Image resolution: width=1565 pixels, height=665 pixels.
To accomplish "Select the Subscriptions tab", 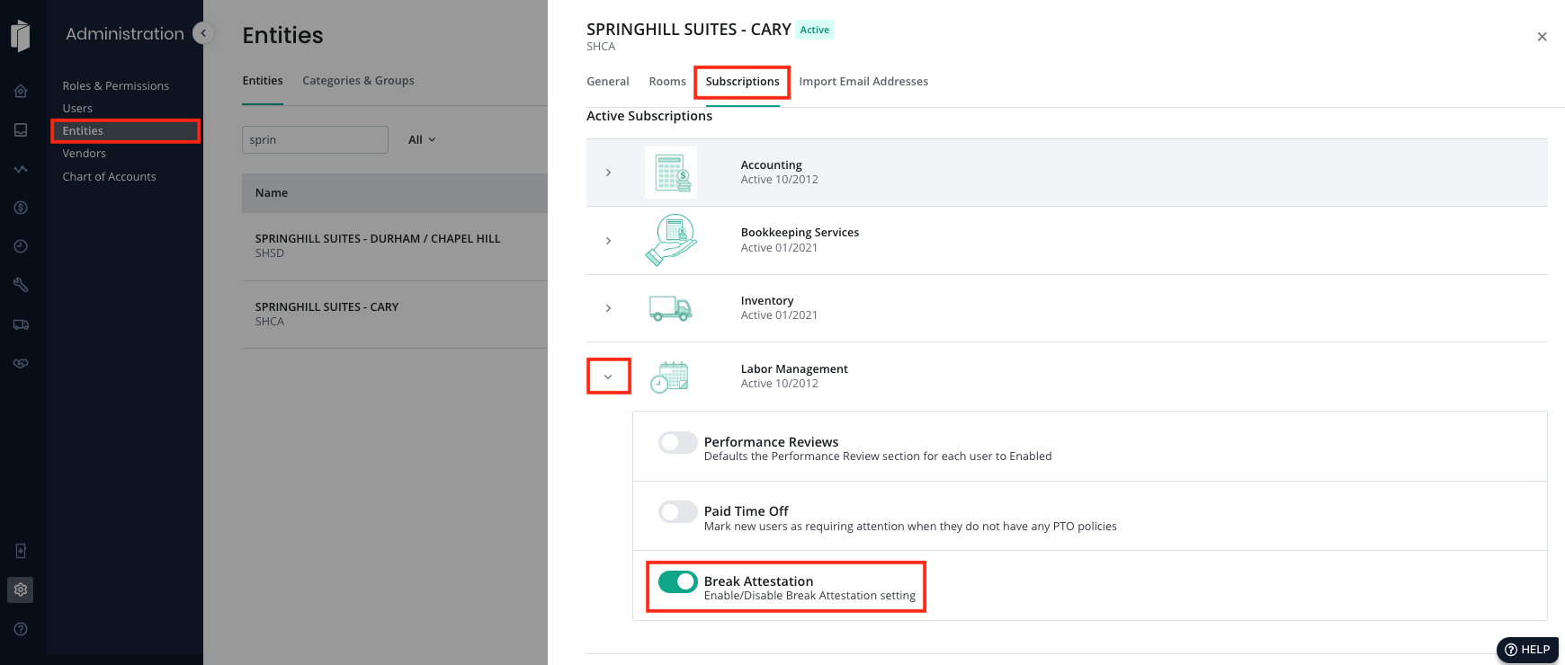I will tap(742, 82).
